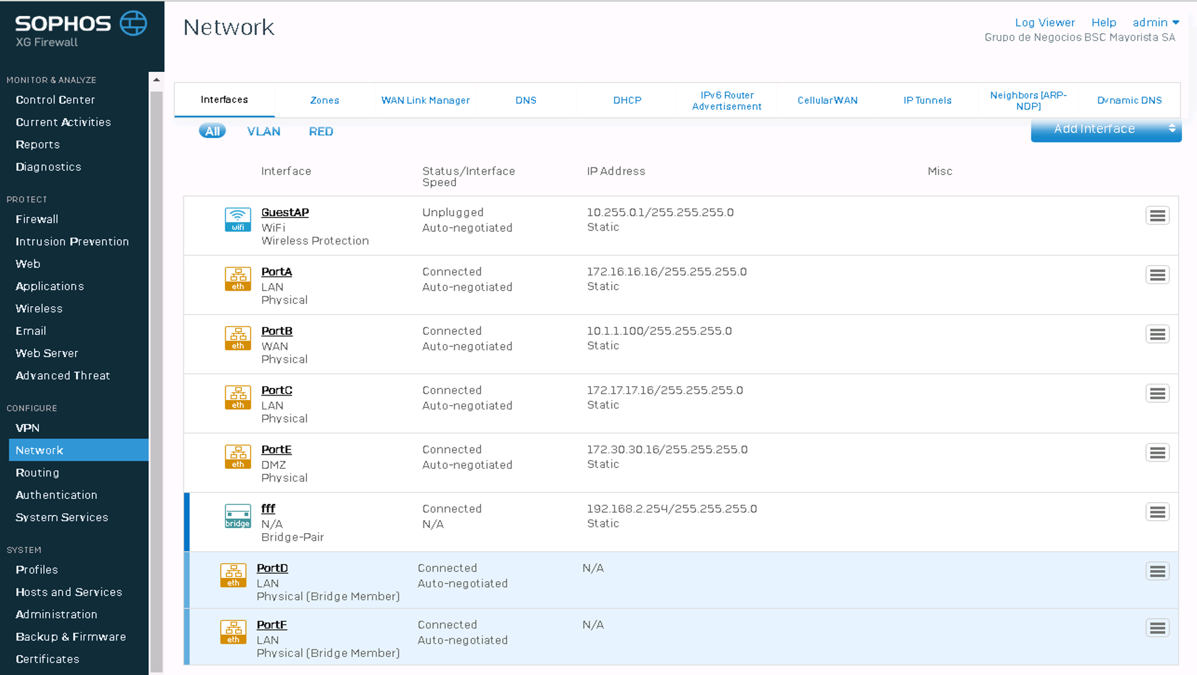The width and height of the screenshot is (1197, 675).
Task: Open Intrusion Prevention in sidebar
Action: 72,242
